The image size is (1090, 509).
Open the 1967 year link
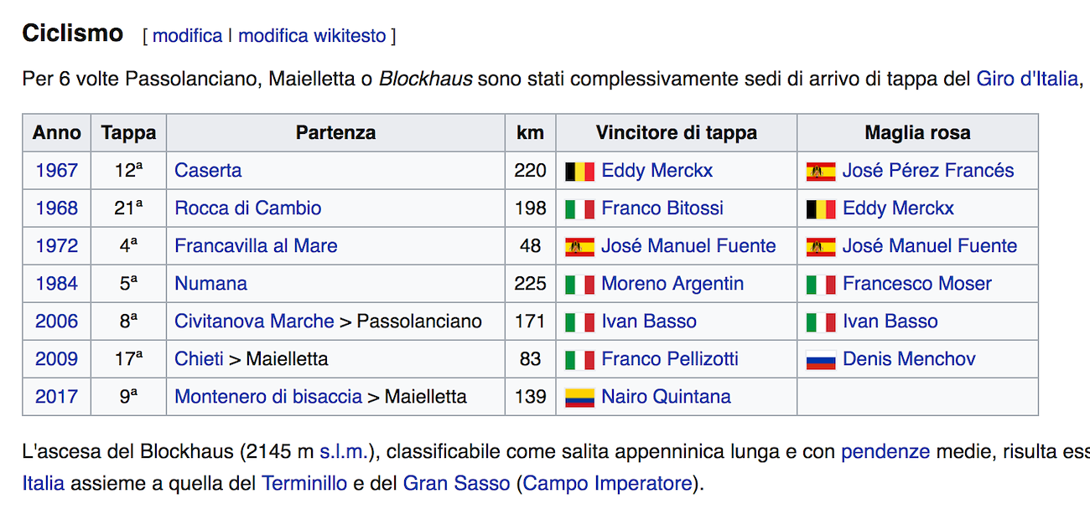[x=56, y=171]
